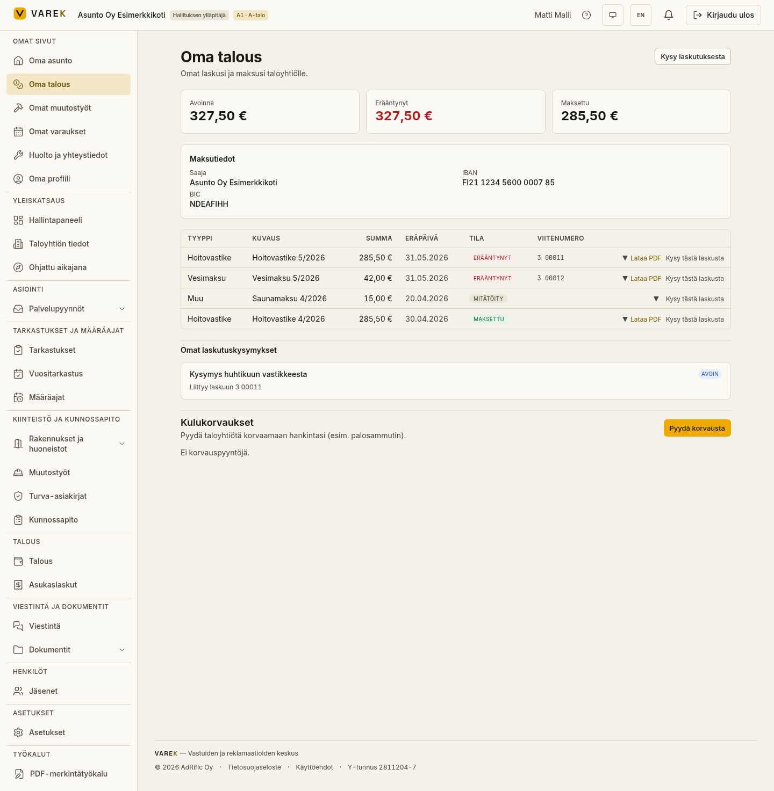Click Kysy laskutuksesta button
The image size is (774, 791).
pos(692,56)
